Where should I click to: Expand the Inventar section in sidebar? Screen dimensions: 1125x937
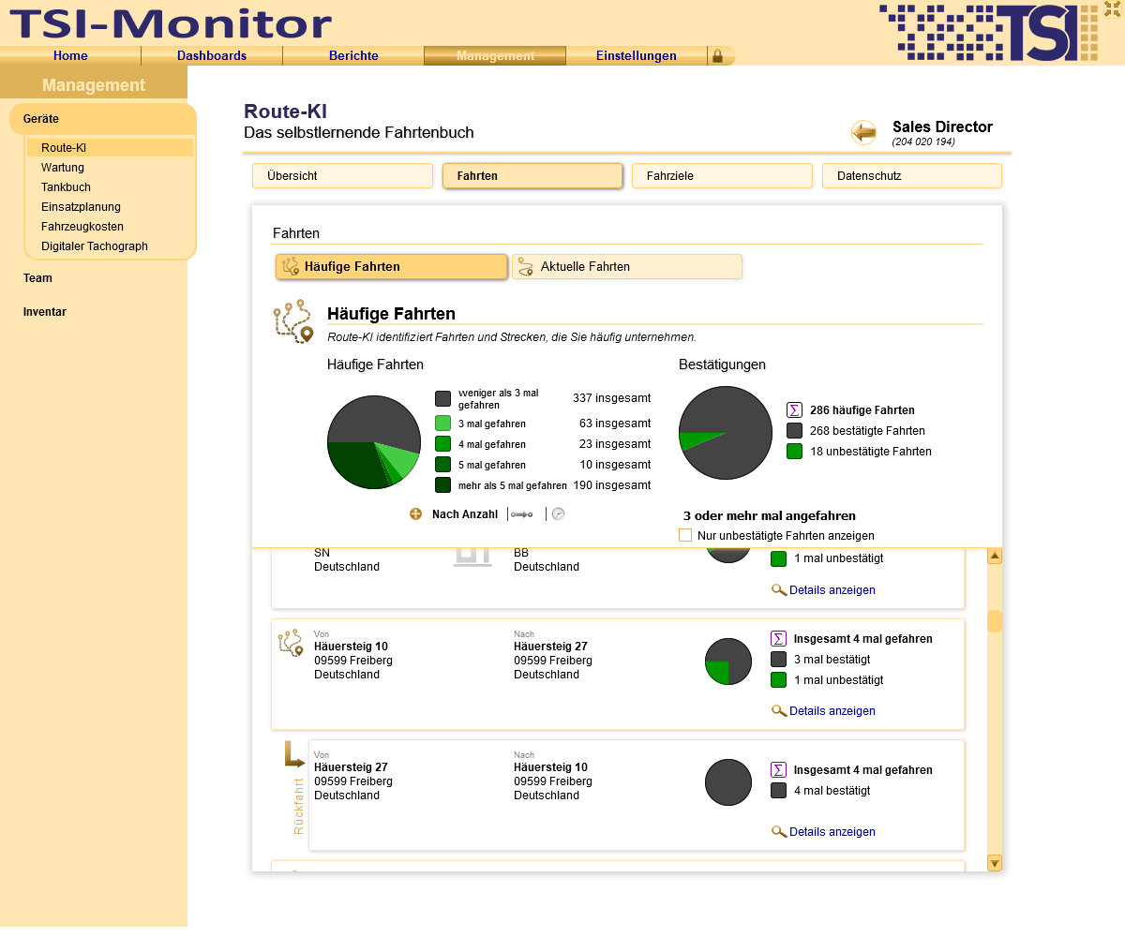45,312
